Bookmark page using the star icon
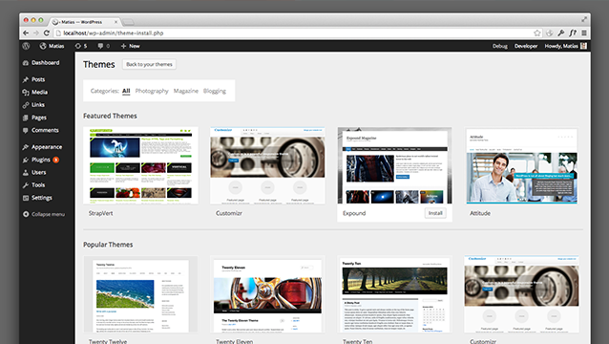Viewport: 609px width, 344px height. 537,33
